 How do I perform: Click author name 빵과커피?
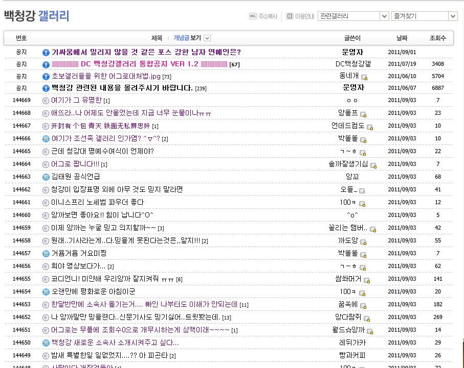pos(352,355)
